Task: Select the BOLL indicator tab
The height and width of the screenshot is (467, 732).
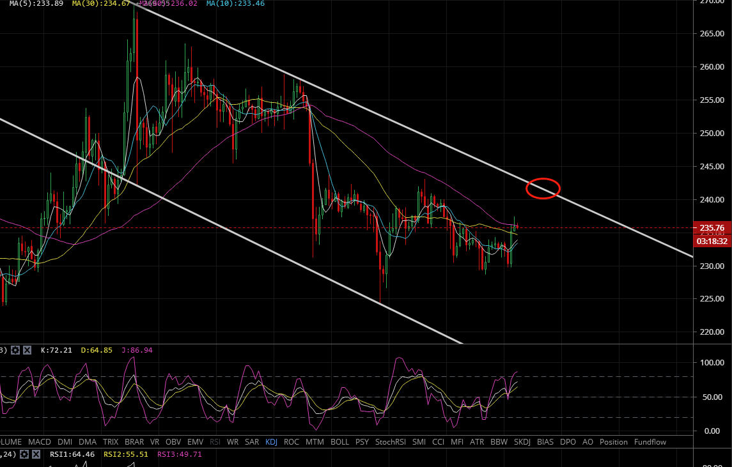Action: click(339, 441)
